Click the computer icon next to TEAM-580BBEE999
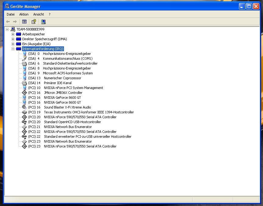This screenshot has width=263, height=206. point(13,29)
